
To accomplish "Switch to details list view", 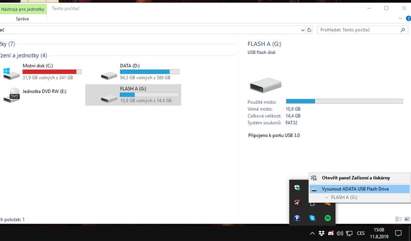I will (x=398, y=219).
